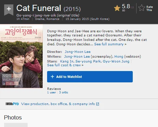Click the watchlist ribbon plus icon
The image size is (158, 127).
(x=9, y=10)
